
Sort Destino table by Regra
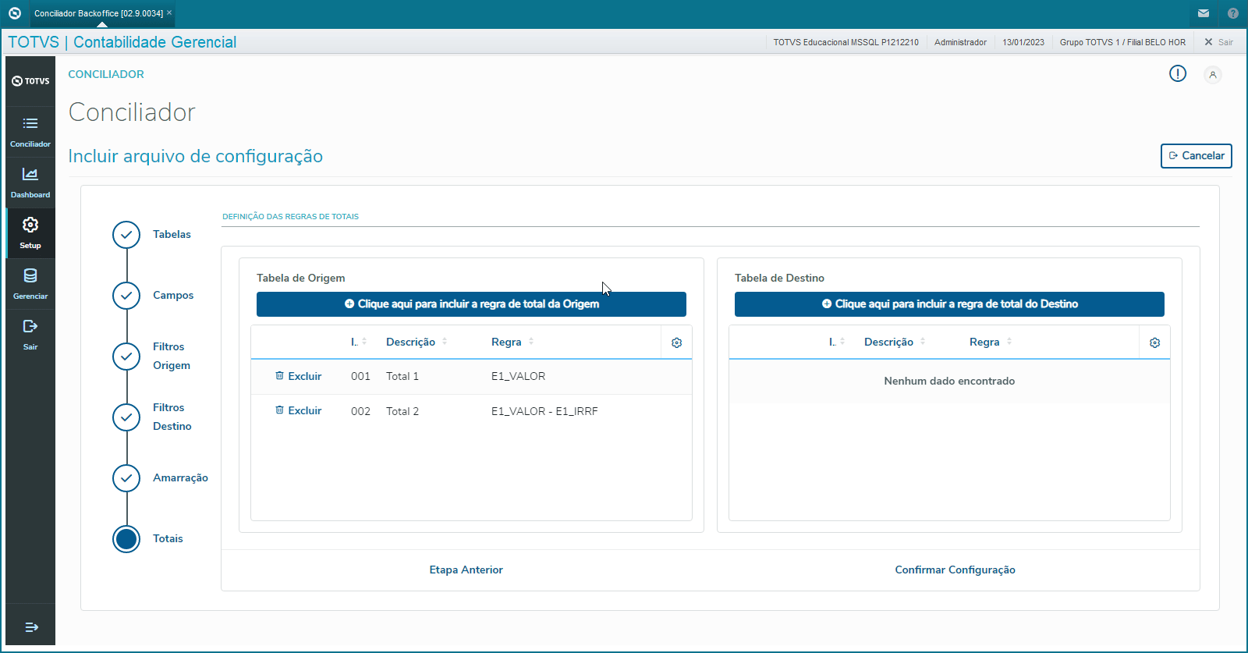tap(991, 342)
